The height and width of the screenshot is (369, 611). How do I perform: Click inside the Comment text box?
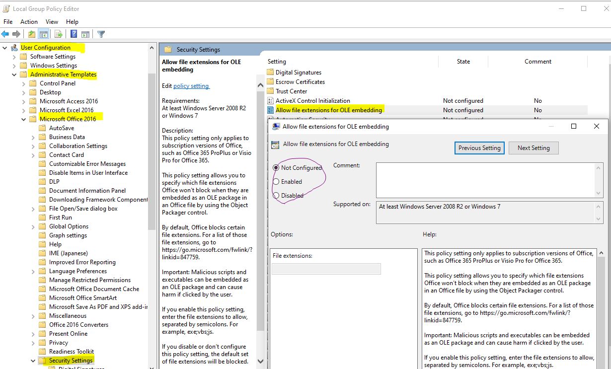[486, 180]
